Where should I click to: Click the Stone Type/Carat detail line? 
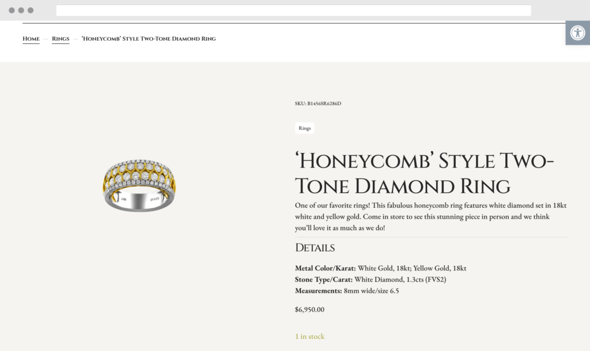pos(370,280)
